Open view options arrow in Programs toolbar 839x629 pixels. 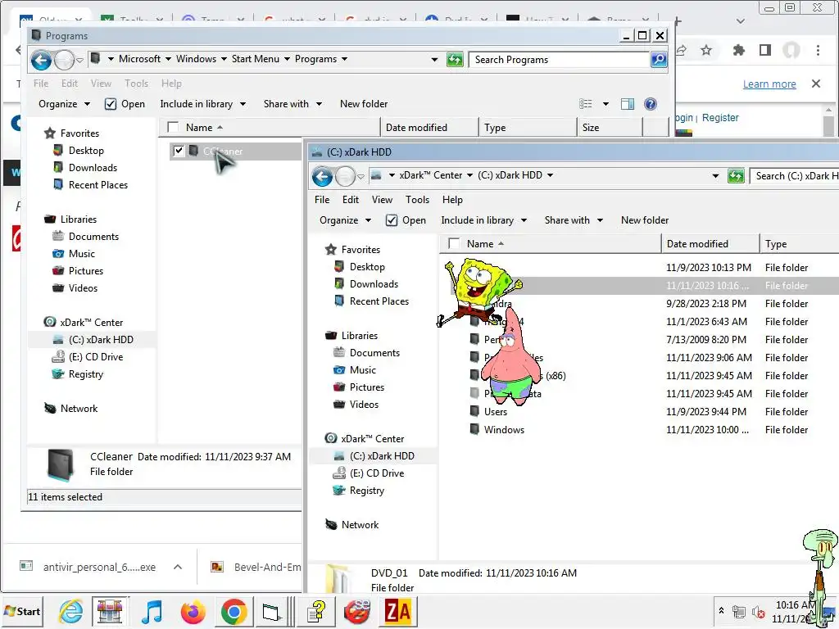(605, 104)
